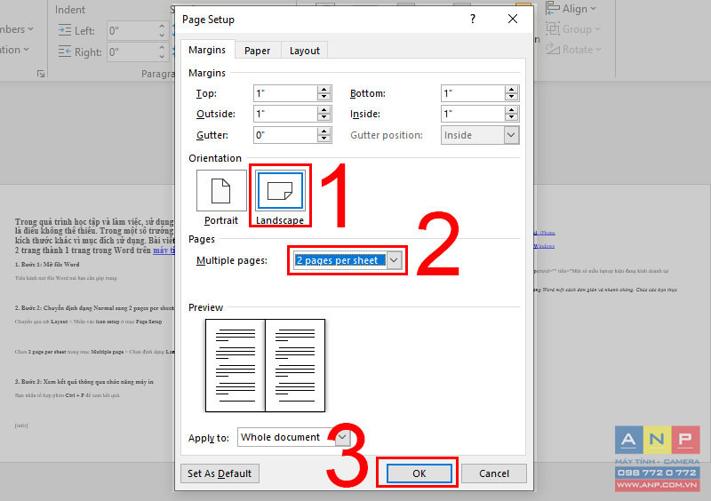Viewport: 711px width, 501px height.
Task: Click the Indent Left icon
Action: tap(65, 31)
